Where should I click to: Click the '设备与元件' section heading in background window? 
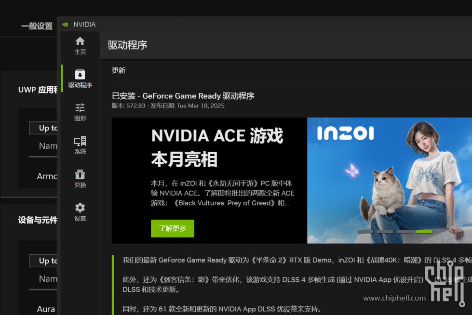[x=38, y=220]
